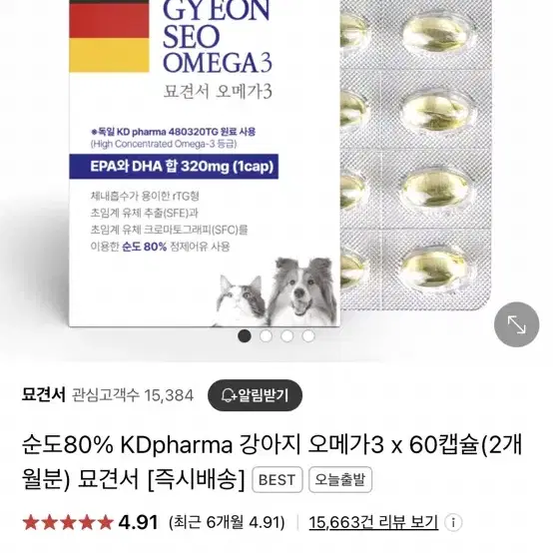Select the third carousel dot indicator
Screen dimensions: 553x553
287,336
